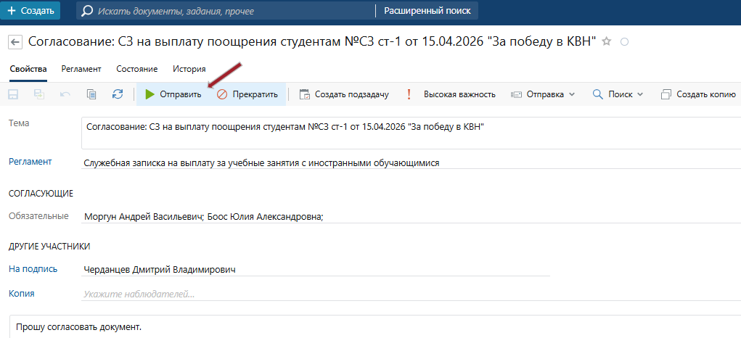This screenshot has height=338, width=741.
Task: Switch to the Состояние tab
Action: 136,69
